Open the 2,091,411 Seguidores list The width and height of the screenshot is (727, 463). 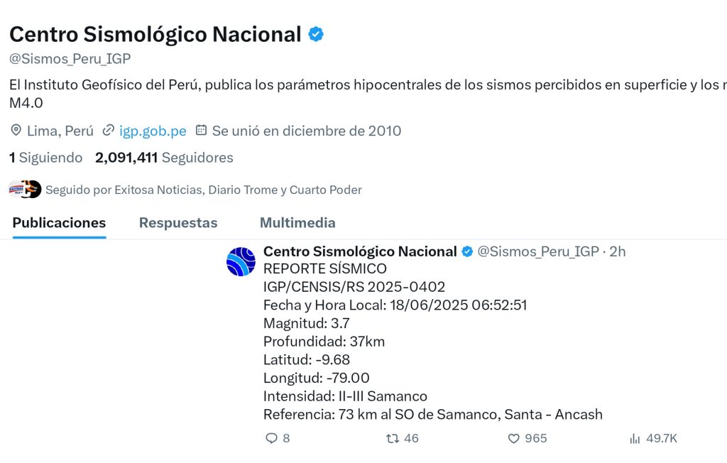click(164, 158)
